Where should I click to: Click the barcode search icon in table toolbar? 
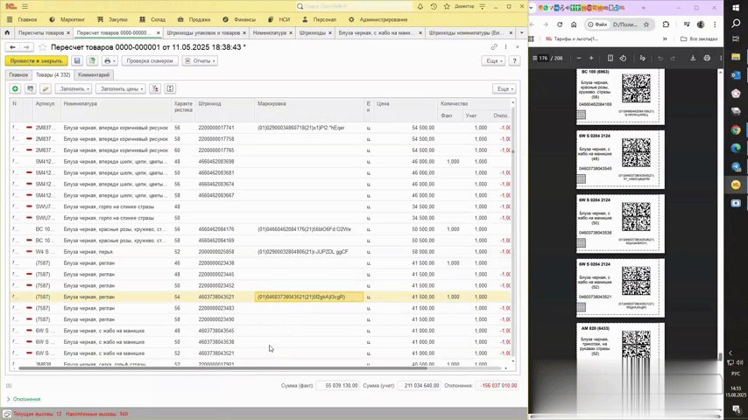coord(30,88)
